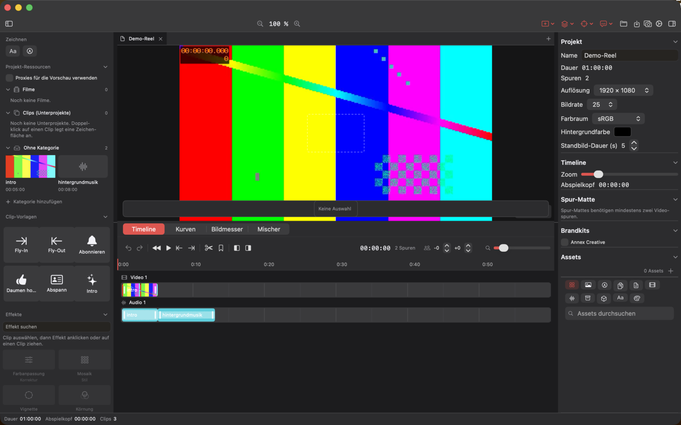Image resolution: width=681 pixels, height=425 pixels.
Task: Filter assets by images icon
Action: coord(588,285)
